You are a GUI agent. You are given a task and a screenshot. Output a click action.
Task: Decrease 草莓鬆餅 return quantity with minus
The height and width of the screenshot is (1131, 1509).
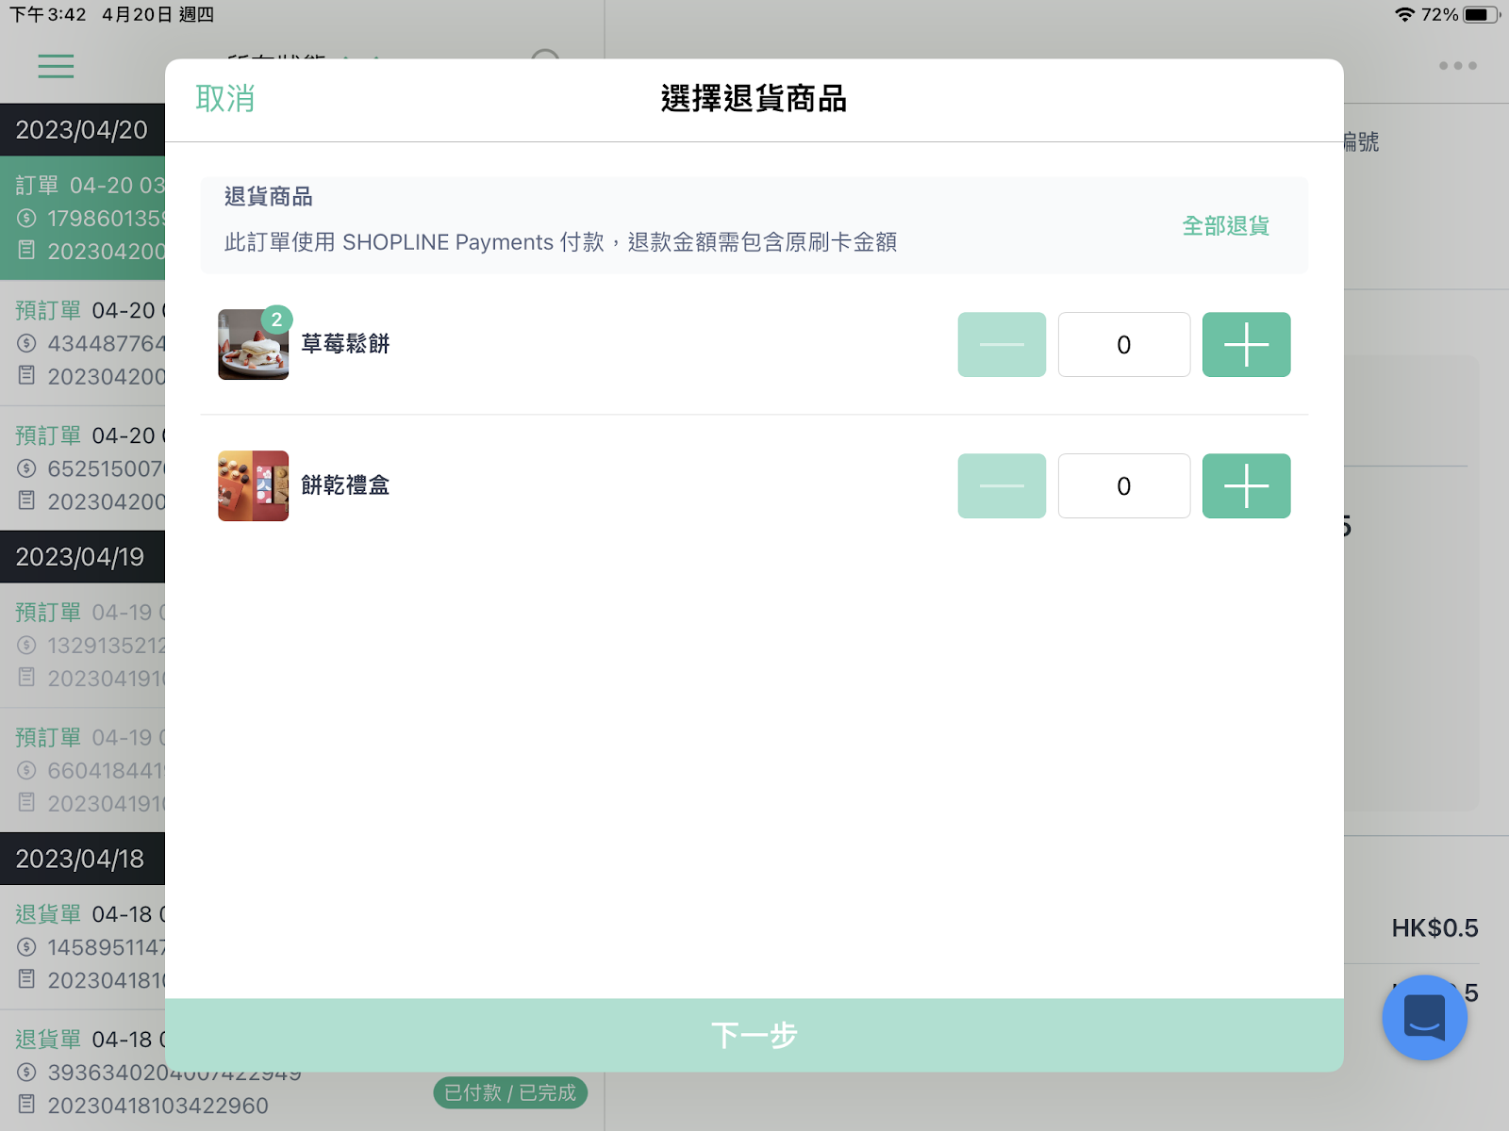[x=1002, y=345]
